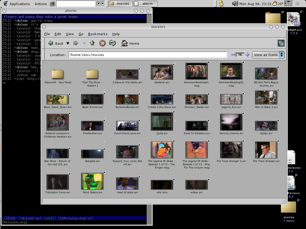Image resolution: width=306 pixels, height=229 pixels.
Task: Go to Home with the house icon
Action: 125,43
